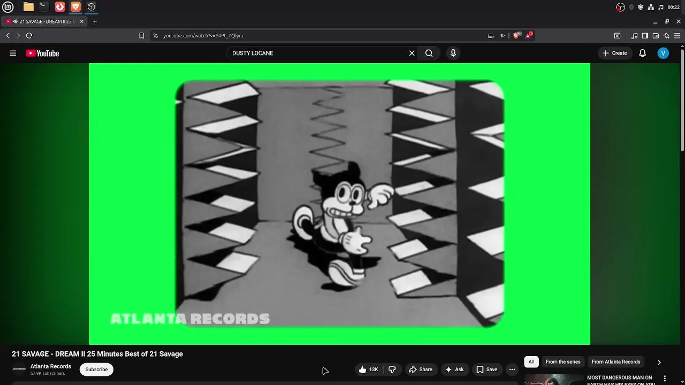Start voice search with the microphone
Viewport: 685px width, 385px height.
[x=453, y=53]
